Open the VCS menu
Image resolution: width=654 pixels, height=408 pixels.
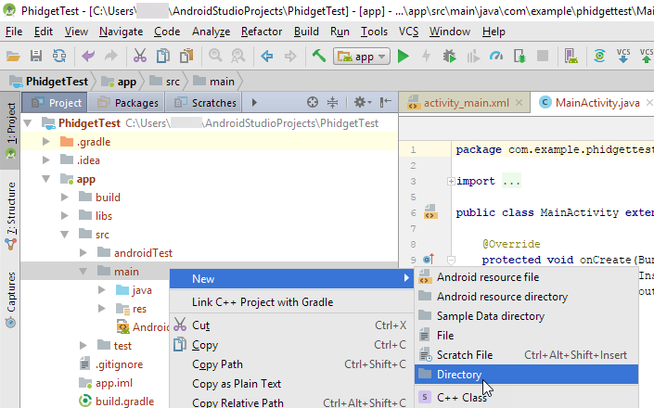[408, 32]
